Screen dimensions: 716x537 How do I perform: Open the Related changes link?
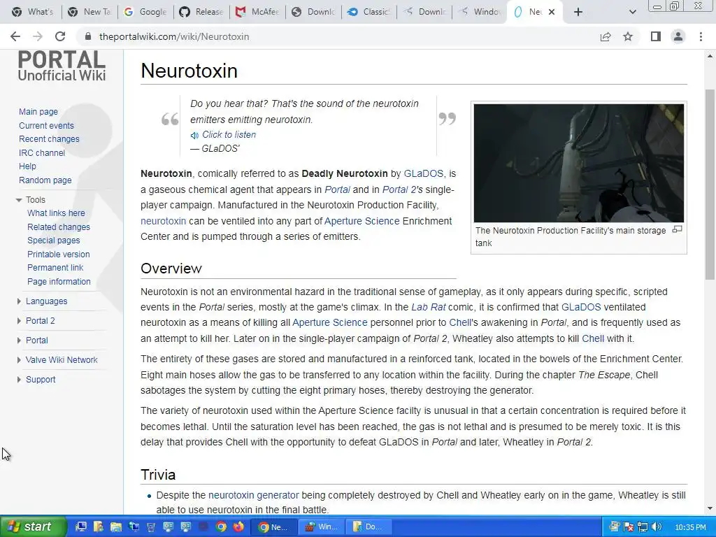(59, 227)
